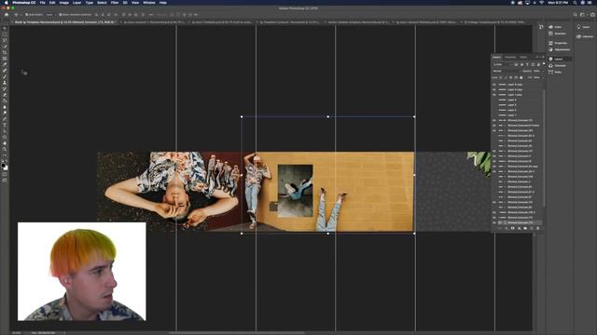This screenshot has width=597, height=335.
Task: Hide the Layer 3 copy layer
Action: point(494,85)
